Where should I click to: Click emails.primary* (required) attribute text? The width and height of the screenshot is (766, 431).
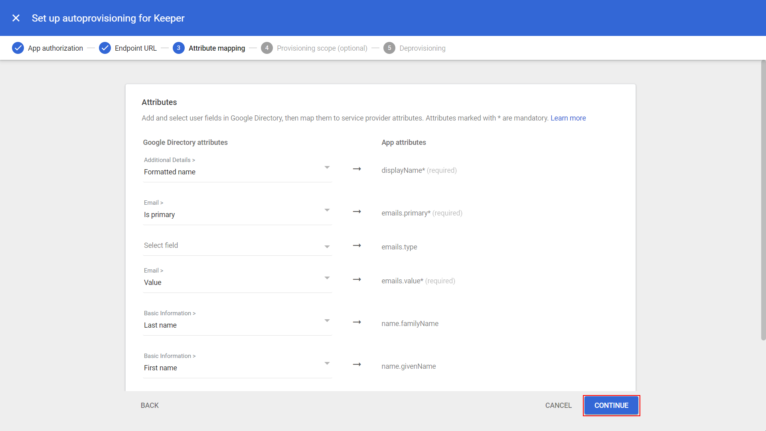(x=422, y=213)
